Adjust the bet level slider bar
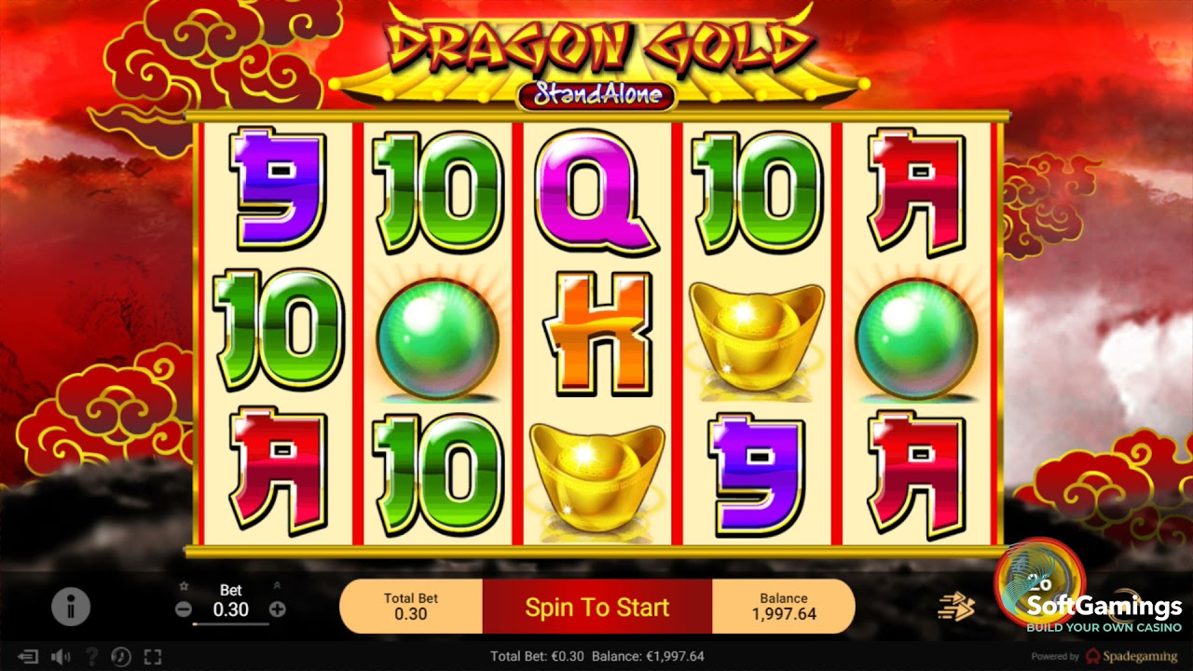Viewport: 1193px width, 671px height. coord(230,623)
